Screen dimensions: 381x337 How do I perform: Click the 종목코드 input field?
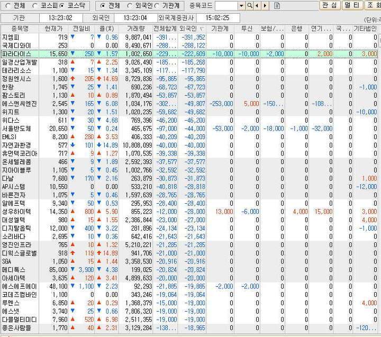pyautogui.click(x=226, y=6)
